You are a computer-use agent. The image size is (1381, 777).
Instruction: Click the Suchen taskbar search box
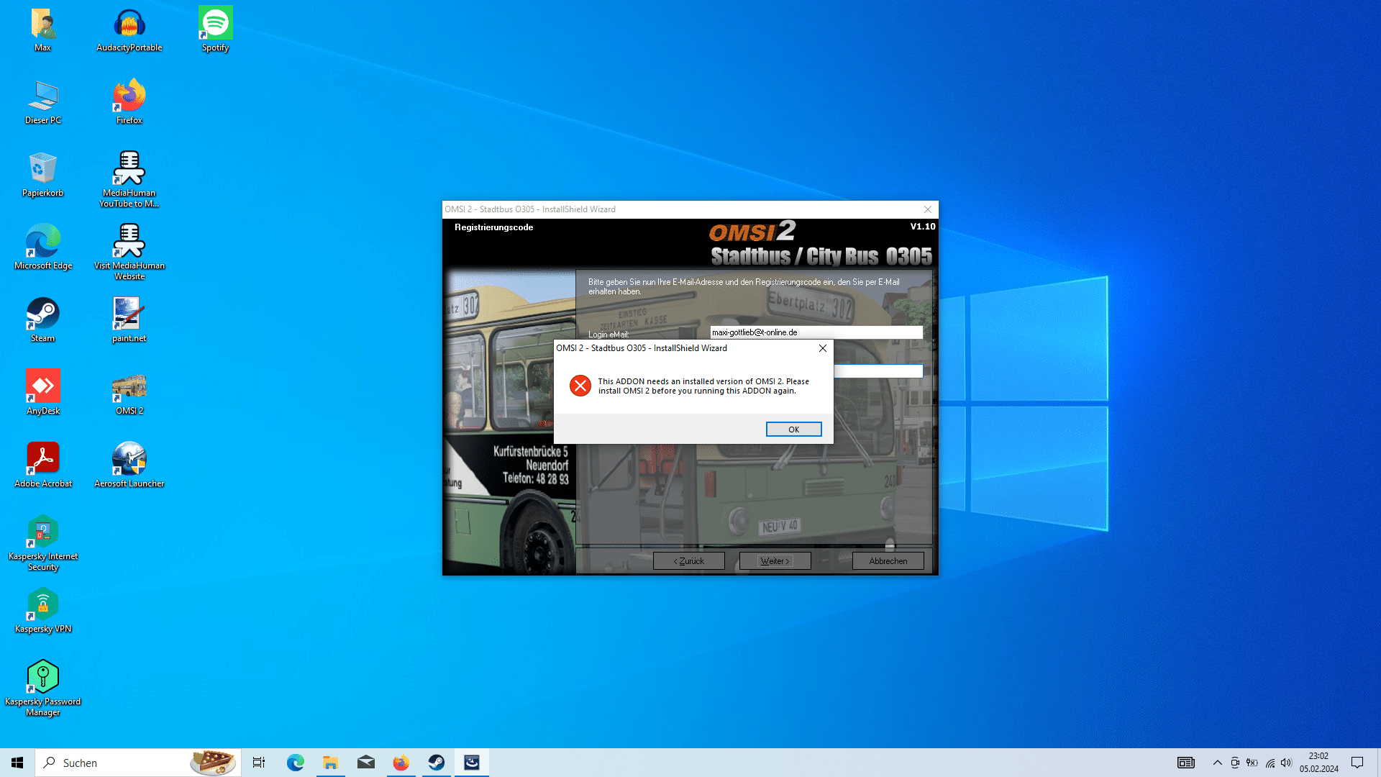click(x=115, y=763)
